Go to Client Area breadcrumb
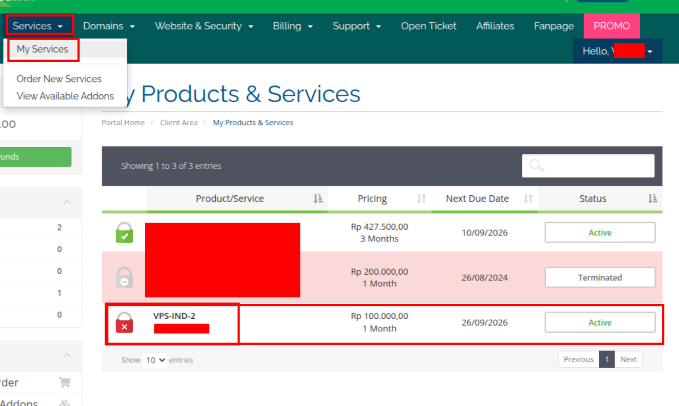Image resolution: width=679 pixels, height=406 pixels. 179,123
